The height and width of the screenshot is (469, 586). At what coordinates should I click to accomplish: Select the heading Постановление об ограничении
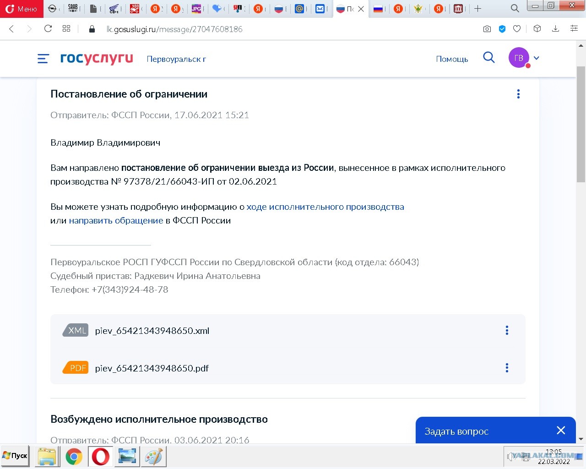click(129, 94)
